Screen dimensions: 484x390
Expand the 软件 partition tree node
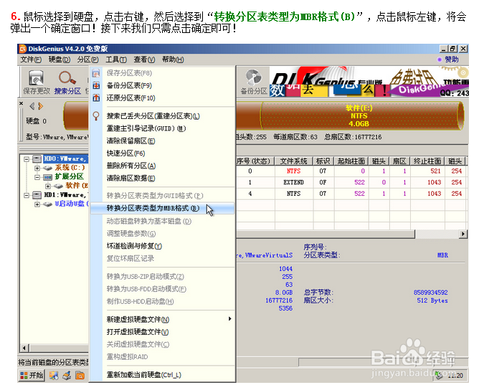[48, 186]
